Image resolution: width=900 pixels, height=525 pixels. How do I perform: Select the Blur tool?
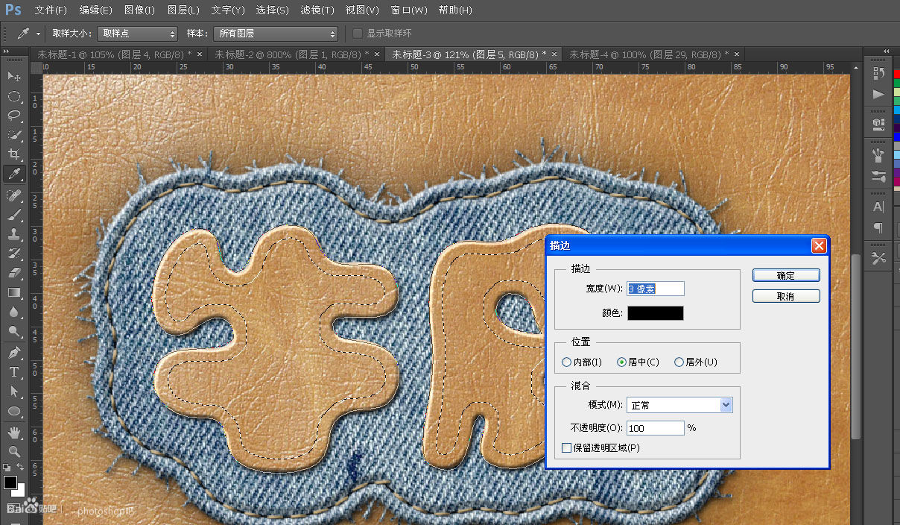point(14,312)
